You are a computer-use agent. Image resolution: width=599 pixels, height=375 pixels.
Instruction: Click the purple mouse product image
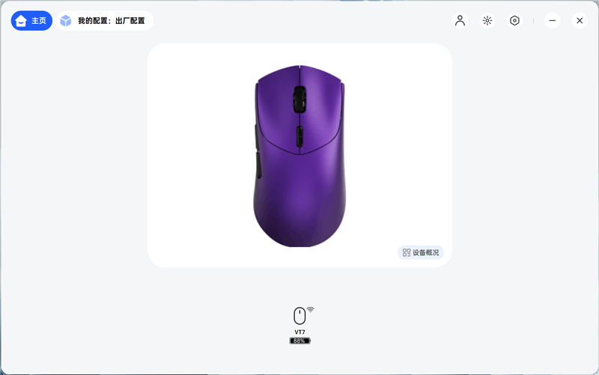299,156
